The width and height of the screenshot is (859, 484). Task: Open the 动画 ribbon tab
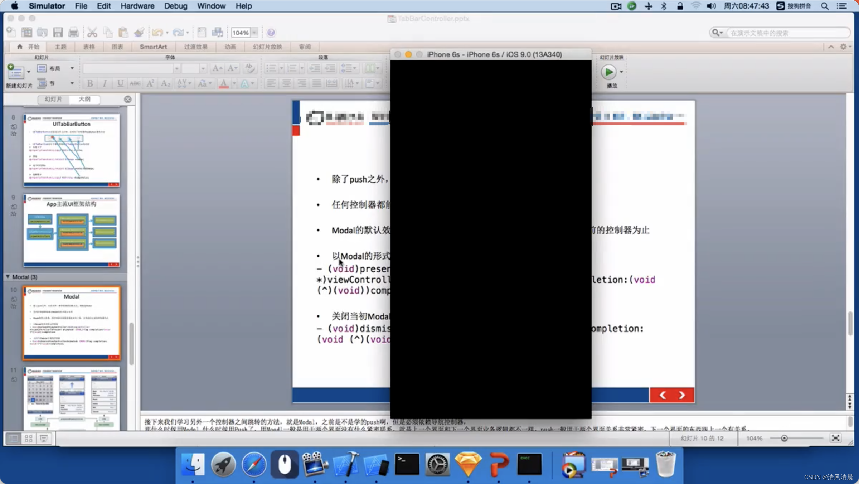click(x=230, y=47)
